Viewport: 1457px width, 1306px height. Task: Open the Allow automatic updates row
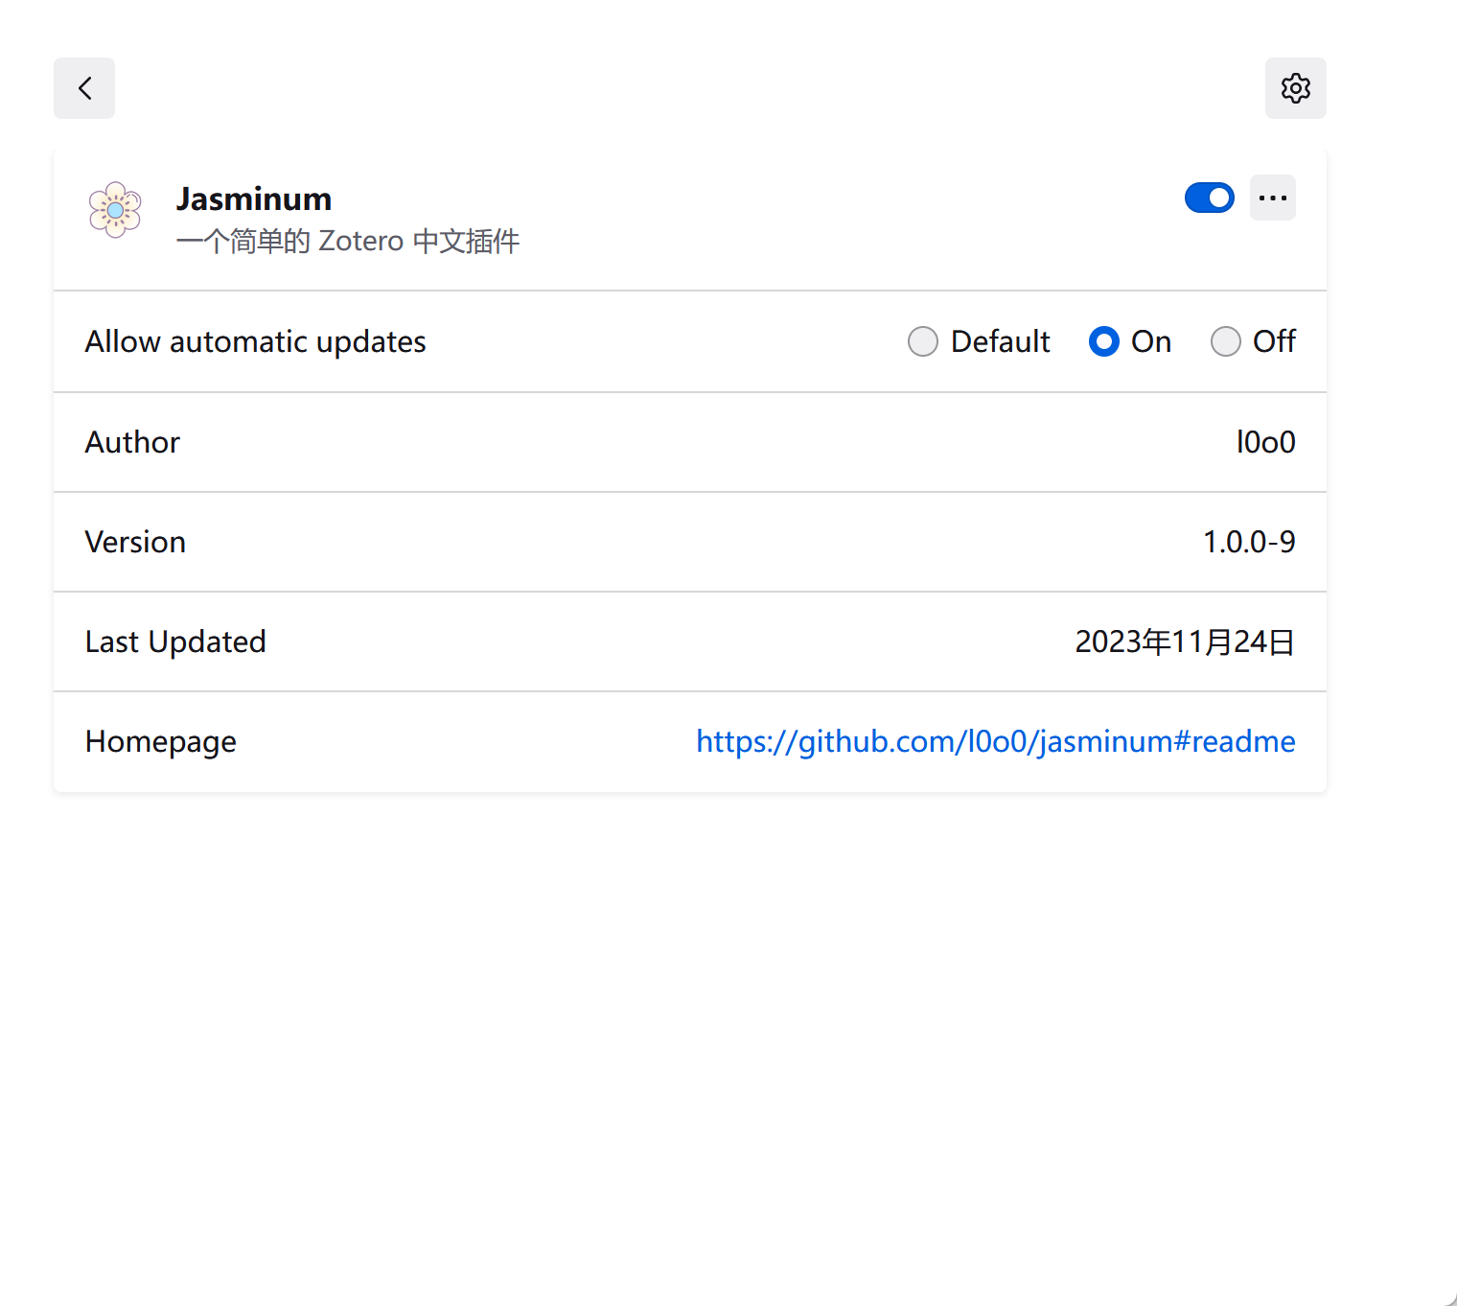point(255,341)
